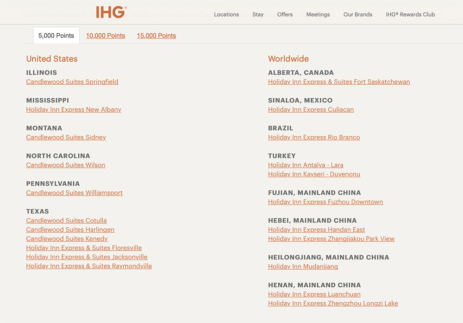The width and height of the screenshot is (463, 323).
Task: Open the Meetings menu
Action: click(x=318, y=14)
